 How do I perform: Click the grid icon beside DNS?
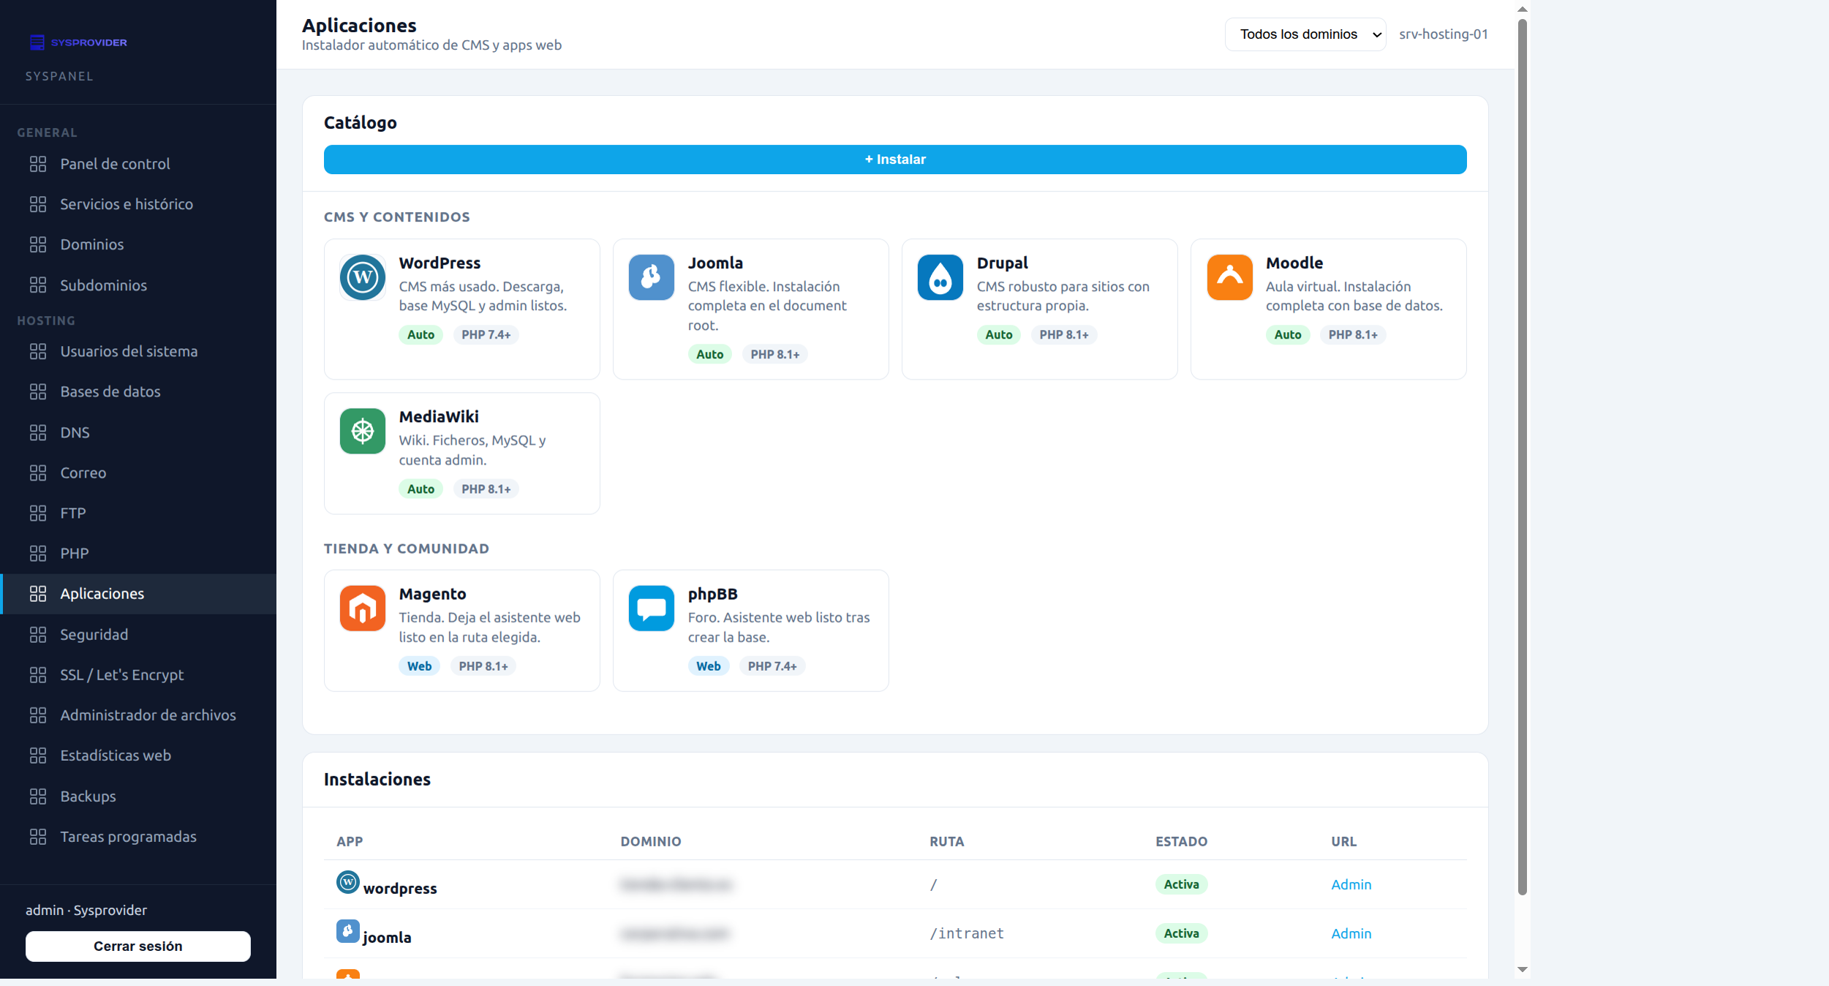pyautogui.click(x=38, y=432)
